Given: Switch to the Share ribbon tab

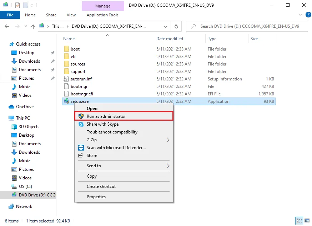Looking at the screenshot, I should coord(51,15).
